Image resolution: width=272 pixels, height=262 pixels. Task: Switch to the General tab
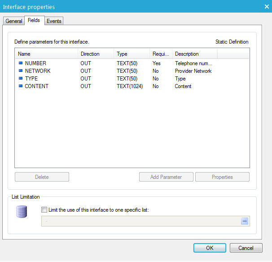click(x=14, y=21)
